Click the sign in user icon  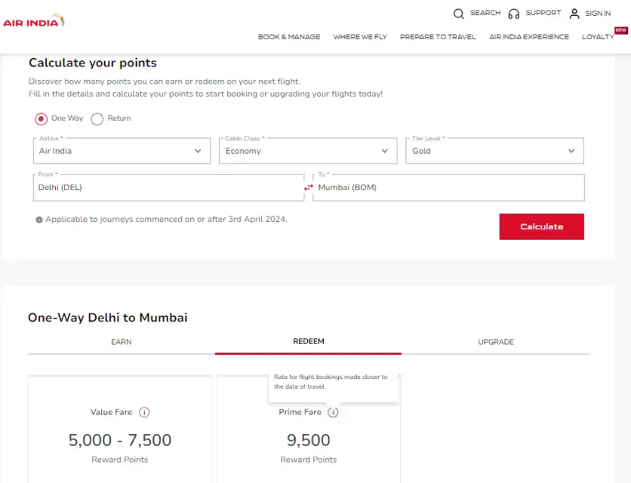pyautogui.click(x=574, y=14)
